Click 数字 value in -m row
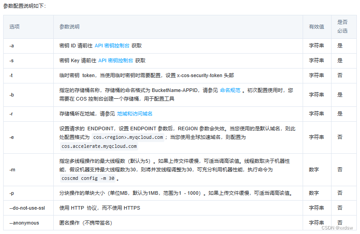The height and width of the screenshot is (234, 360). pyautogui.click(x=314, y=170)
